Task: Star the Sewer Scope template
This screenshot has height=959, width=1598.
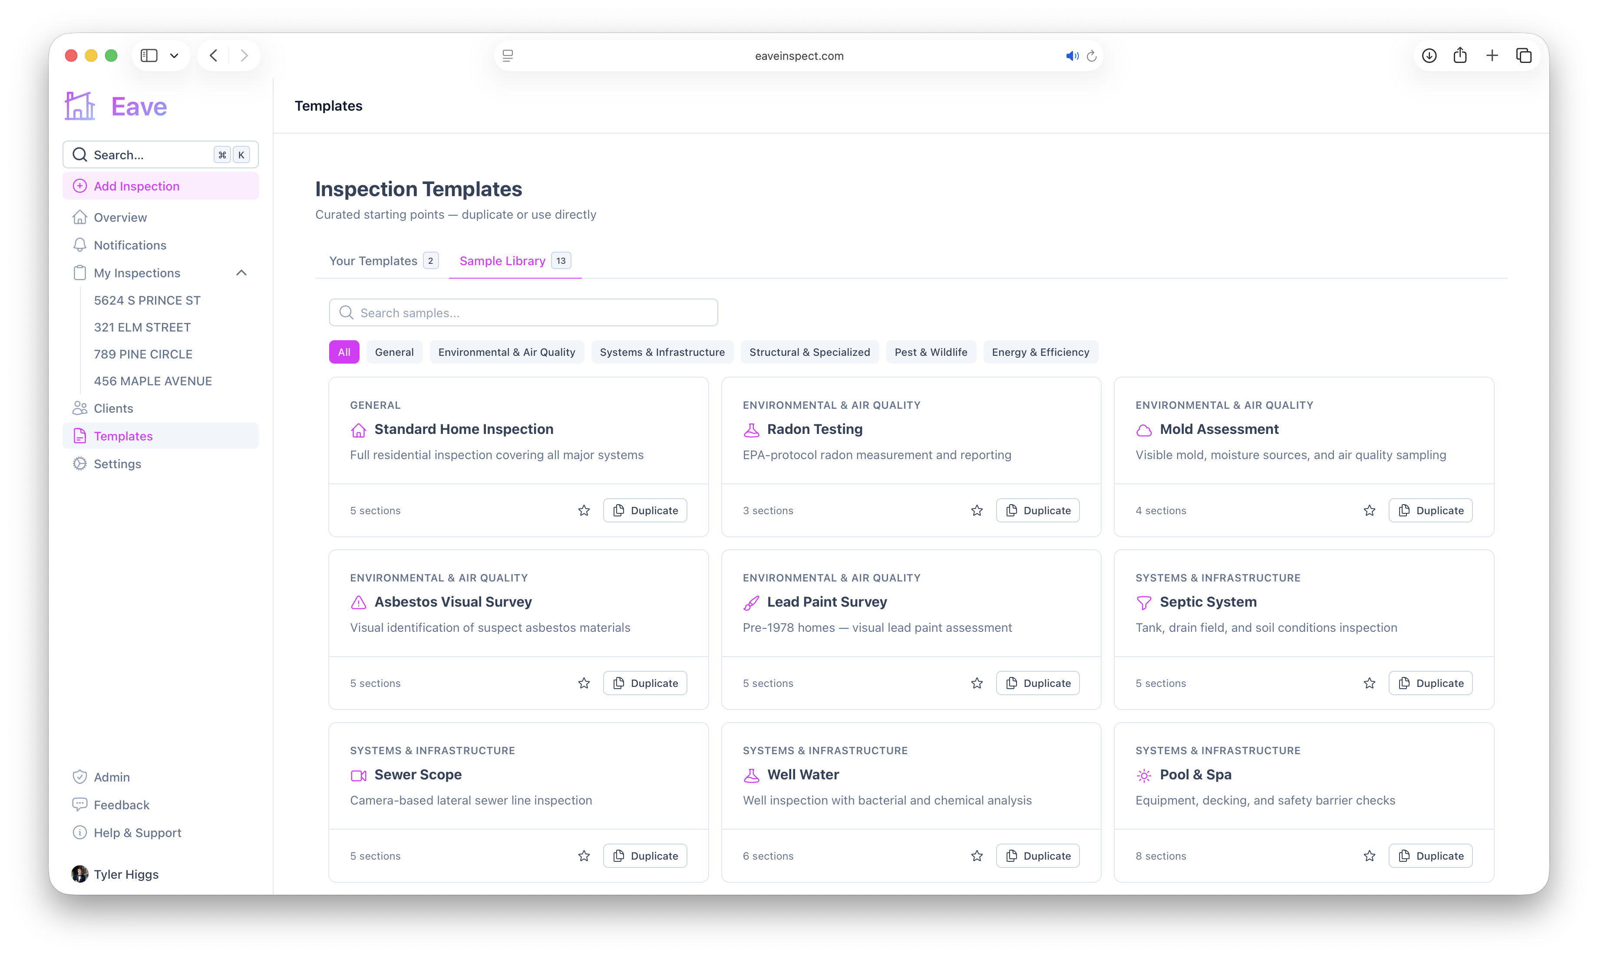Action: pyautogui.click(x=583, y=855)
